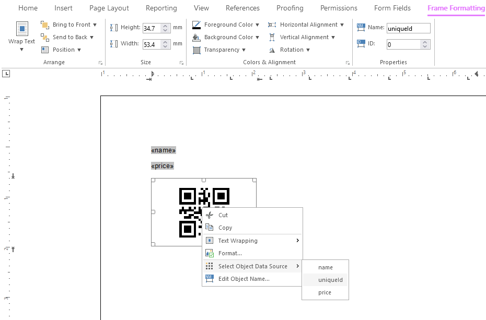This screenshot has height=320, width=486.
Task: Click the Rotation icon
Action: (272, 50)
